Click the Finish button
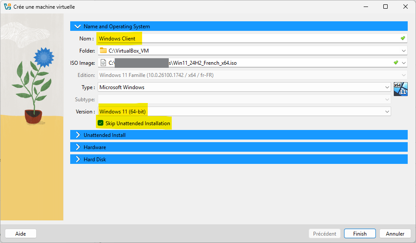The height and width of the screenshot is (243, 416). pos(360,233)
